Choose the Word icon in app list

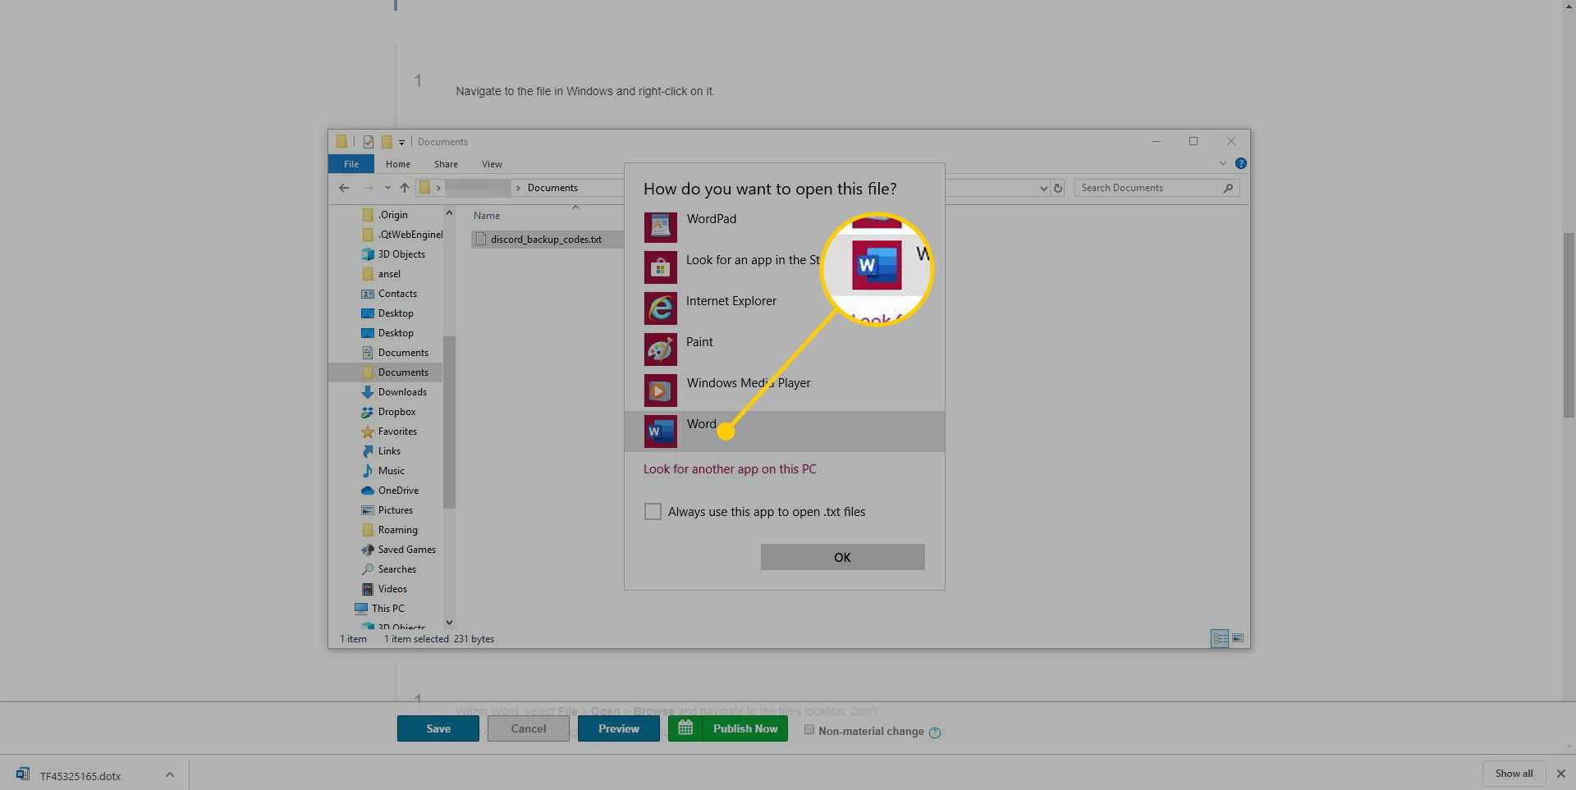click(x=660, y=432)
